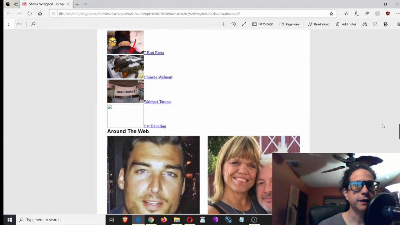Add this page to favorites with star
Image resolution: width=400 pixels, height=225 pixels.
click(x=331, y=14)
